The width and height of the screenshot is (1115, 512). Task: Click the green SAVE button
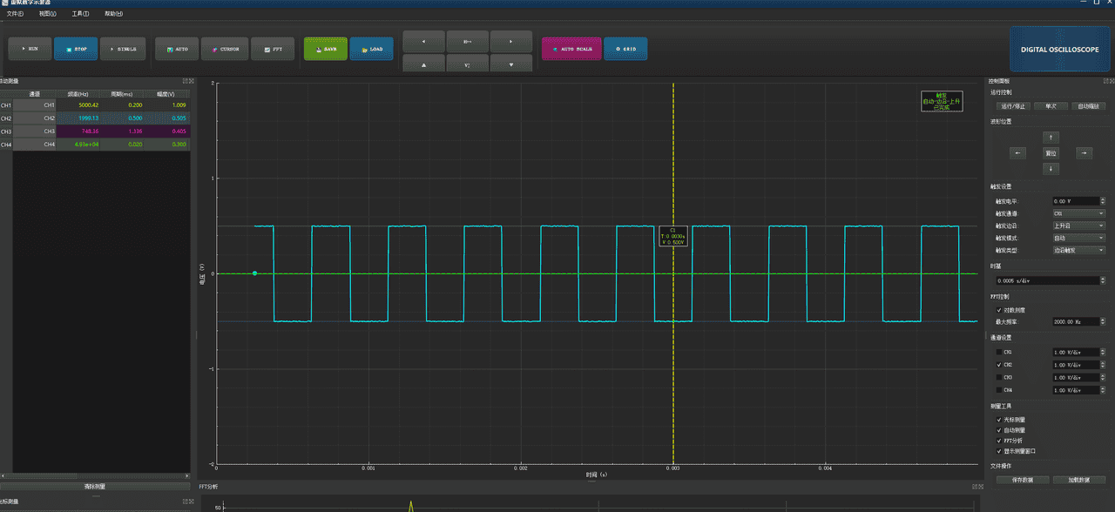pyautogui.click(x=326, y=49)
